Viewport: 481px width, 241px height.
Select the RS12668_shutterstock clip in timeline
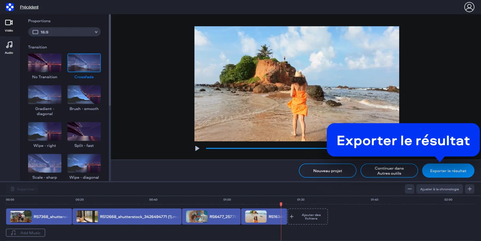pos(127,217)
